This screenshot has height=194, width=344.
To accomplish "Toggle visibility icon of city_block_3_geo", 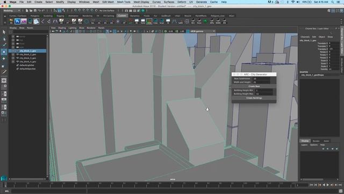I will tap(18, 58).
